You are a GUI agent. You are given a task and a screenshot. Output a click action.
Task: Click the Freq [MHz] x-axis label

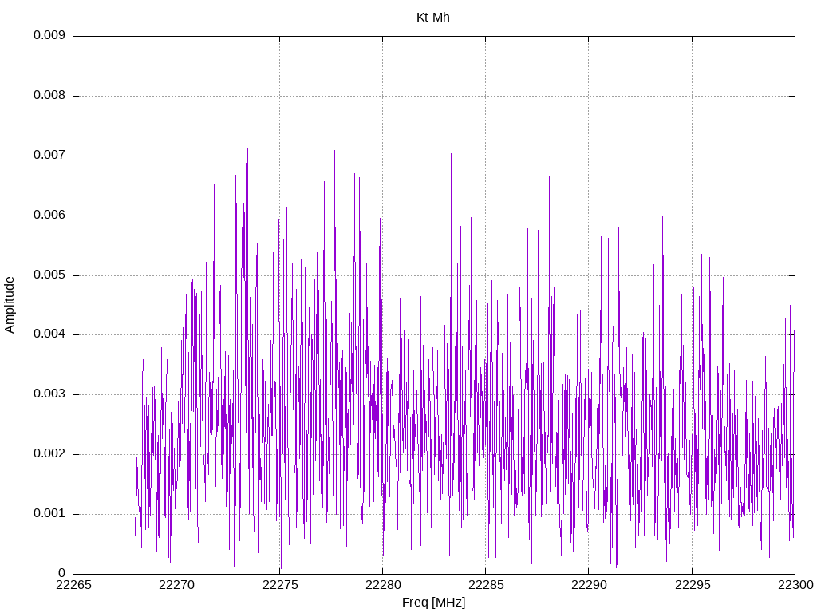click(x=433, y=603)
